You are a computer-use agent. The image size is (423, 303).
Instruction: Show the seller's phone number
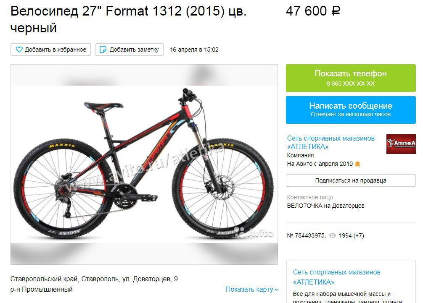pos(351,78)
